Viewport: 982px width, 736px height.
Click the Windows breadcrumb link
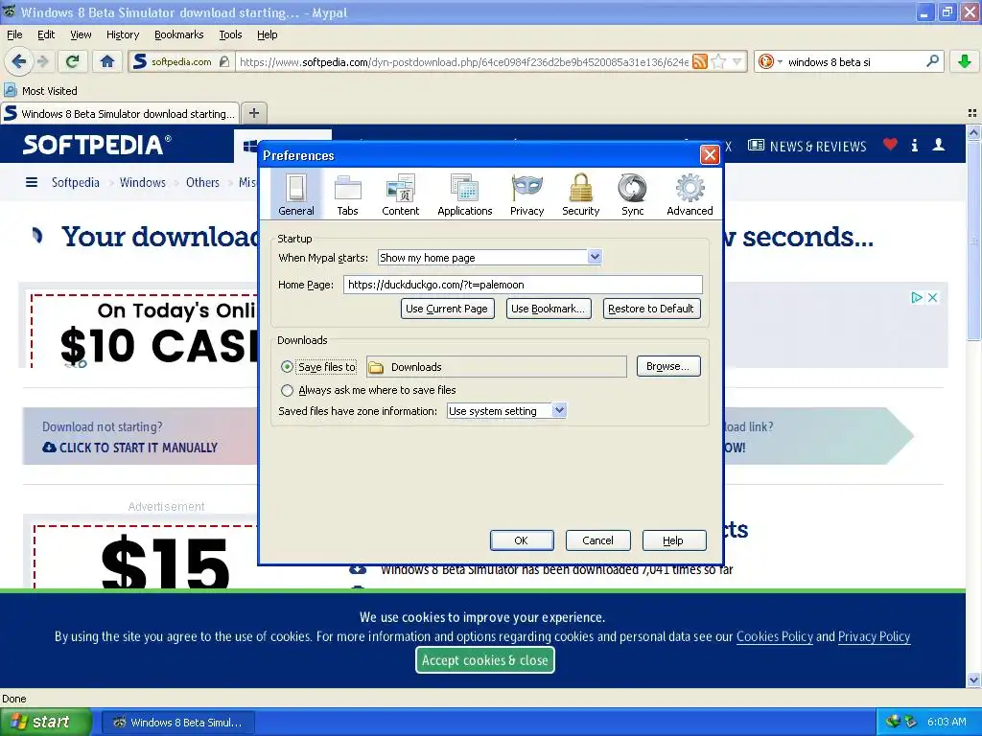(x=143, y=182)
